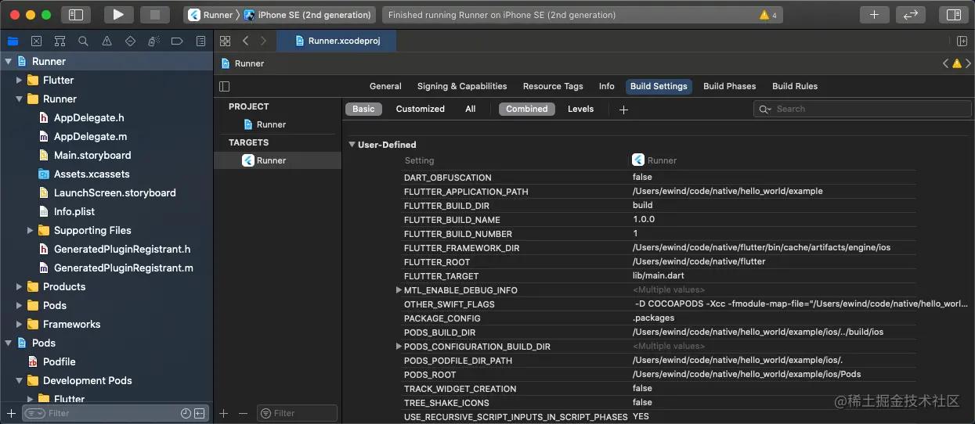This screenshot has width=975, height=424.
Task: Show source-controlled files filter in navigator
Action: pyautogui.click(x=200, y=413)
